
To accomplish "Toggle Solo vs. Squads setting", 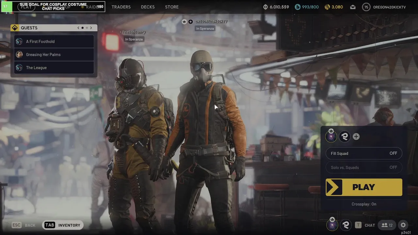I will coord(364,167).
